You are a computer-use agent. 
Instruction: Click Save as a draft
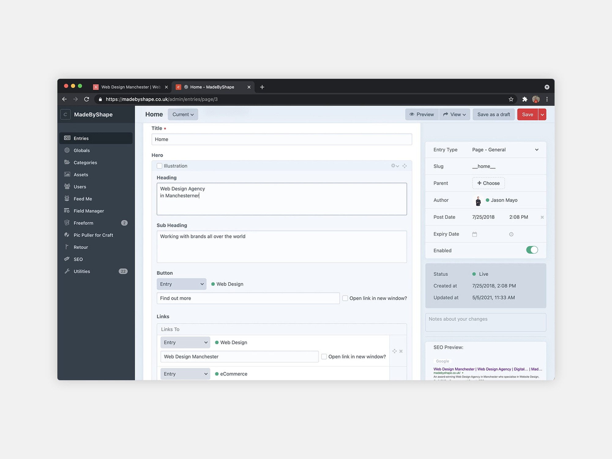tap(494, 114)
